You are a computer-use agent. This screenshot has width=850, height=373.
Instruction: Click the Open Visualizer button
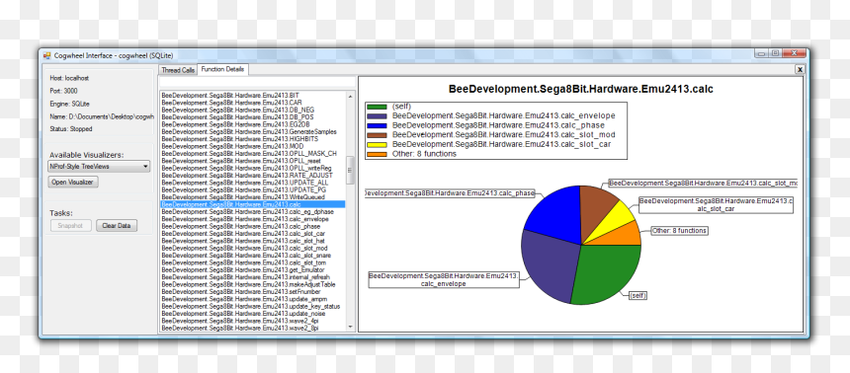[x=73, y=183]
